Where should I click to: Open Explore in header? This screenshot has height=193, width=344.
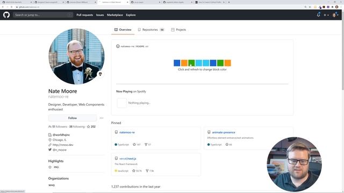coord(131,15)
